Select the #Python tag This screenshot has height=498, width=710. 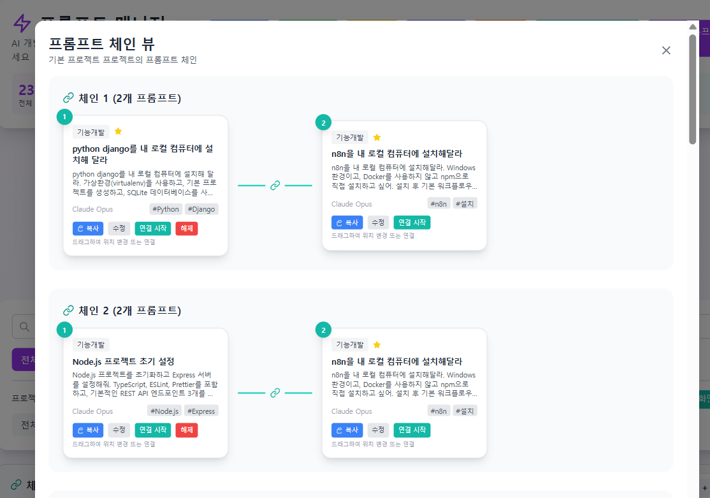pyautogui.click(x=166, y=209)
